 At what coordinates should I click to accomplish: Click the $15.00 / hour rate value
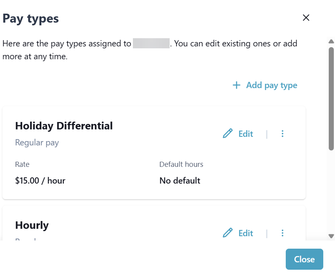point(40,180)
